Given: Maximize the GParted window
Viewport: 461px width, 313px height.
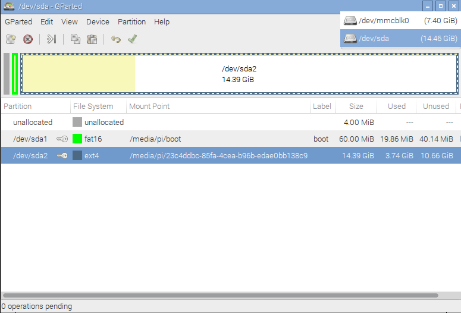Looking at the screenshot, I should click(441, 6).
